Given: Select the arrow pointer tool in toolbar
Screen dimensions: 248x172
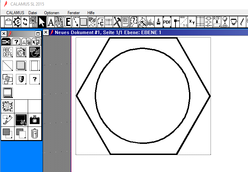Looking at the screenshot, I should 42,22.
